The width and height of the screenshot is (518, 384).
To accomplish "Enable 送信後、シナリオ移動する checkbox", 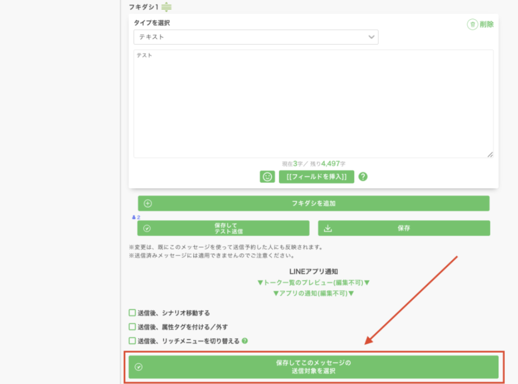I will [x=132, y=313].
